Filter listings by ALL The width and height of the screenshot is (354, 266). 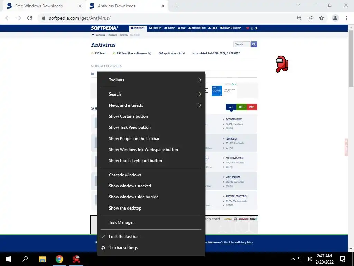(x=231, y=107)
